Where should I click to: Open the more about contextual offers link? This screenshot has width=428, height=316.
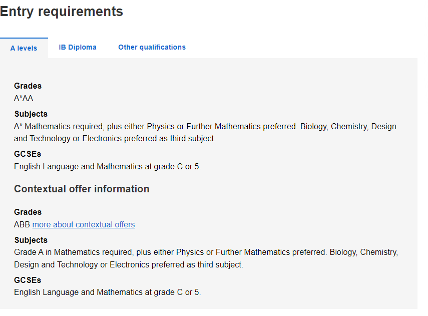(84, 224)
